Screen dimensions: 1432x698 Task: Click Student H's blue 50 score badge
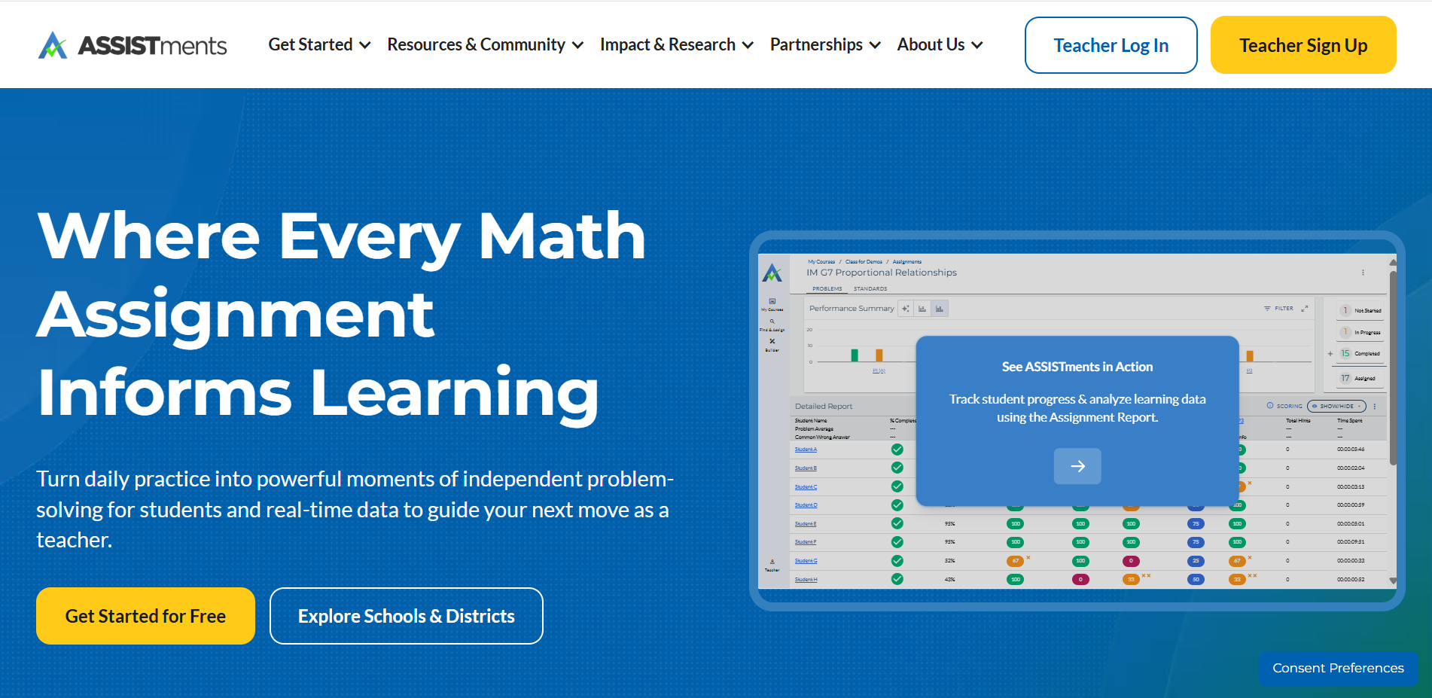point(1196,579)
